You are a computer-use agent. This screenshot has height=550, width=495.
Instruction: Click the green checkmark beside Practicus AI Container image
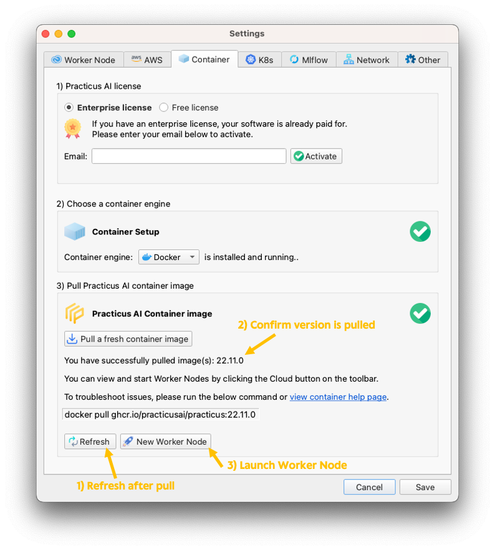coord(420,313)
